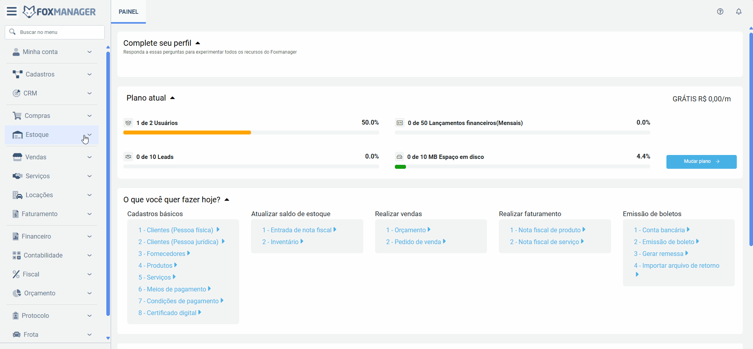Click the Espaço em disco drive icon
Image resolution: width=753 pixels, height=349 pixels.
click(x=400, y=157)
